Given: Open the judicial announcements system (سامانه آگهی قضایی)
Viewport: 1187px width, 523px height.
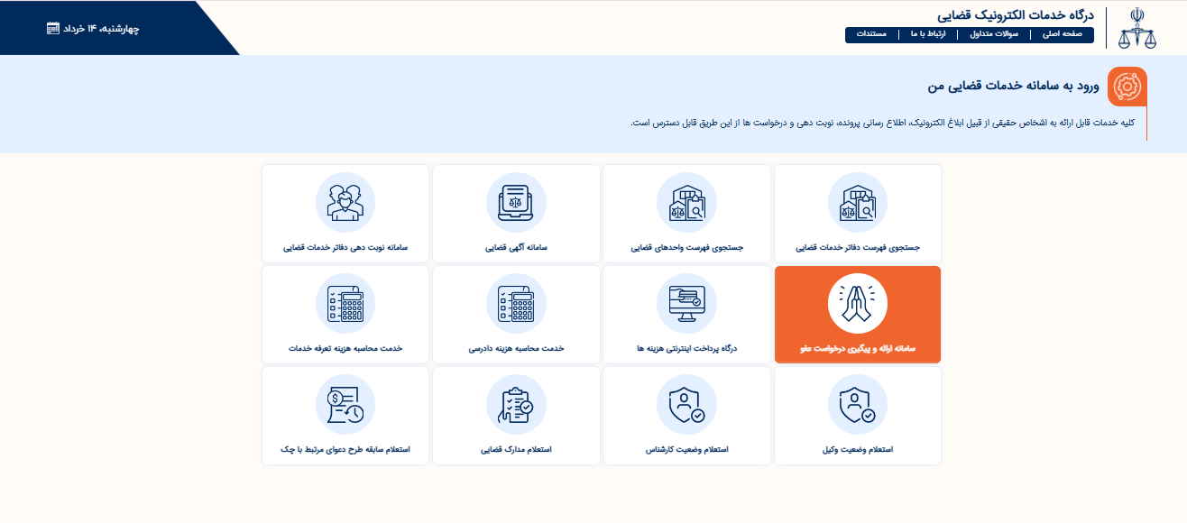Looking at the screenshot, I should (515, 203).
